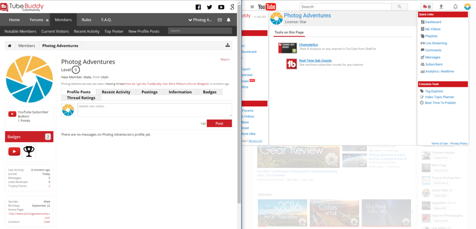Click the Terms of Use link

tap(440, 144)
